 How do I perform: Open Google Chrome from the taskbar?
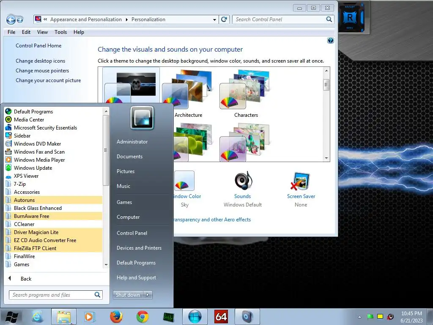pos(143,317)
